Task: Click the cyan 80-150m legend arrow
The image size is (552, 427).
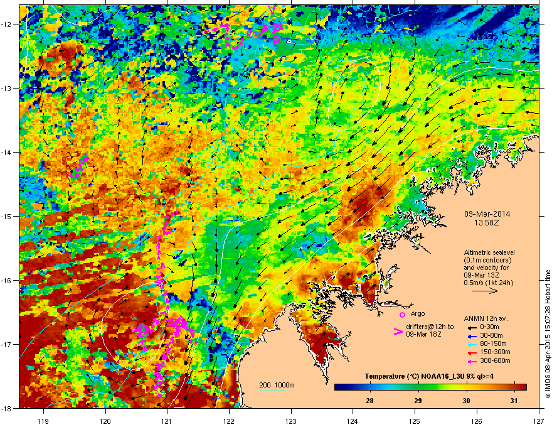Action: pyautogui.click(x=472, y=345)
